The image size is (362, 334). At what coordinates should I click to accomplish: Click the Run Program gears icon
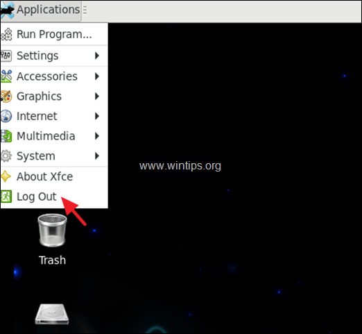click(x=6, y=35)
